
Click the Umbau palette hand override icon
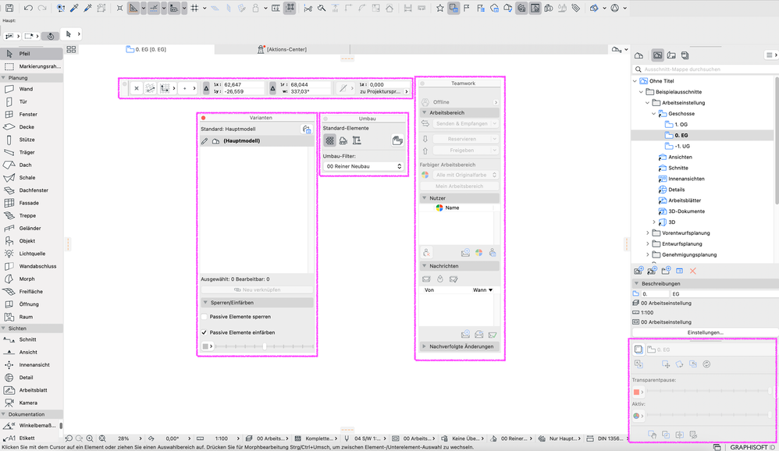pos(397,140)
